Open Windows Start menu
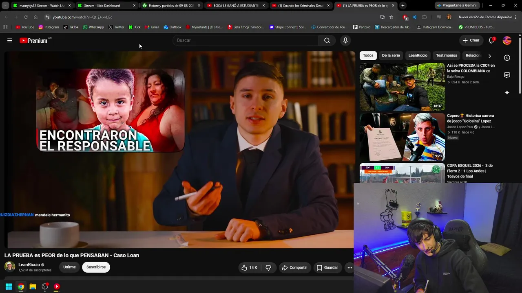Image resolution: width=522 pixels, height=293 pixels. pos(9,286)
